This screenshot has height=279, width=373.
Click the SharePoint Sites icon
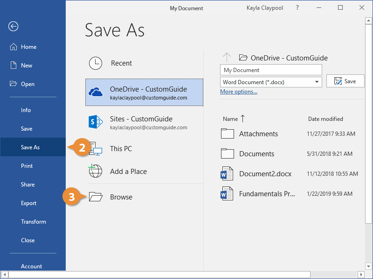click(96, 122)
